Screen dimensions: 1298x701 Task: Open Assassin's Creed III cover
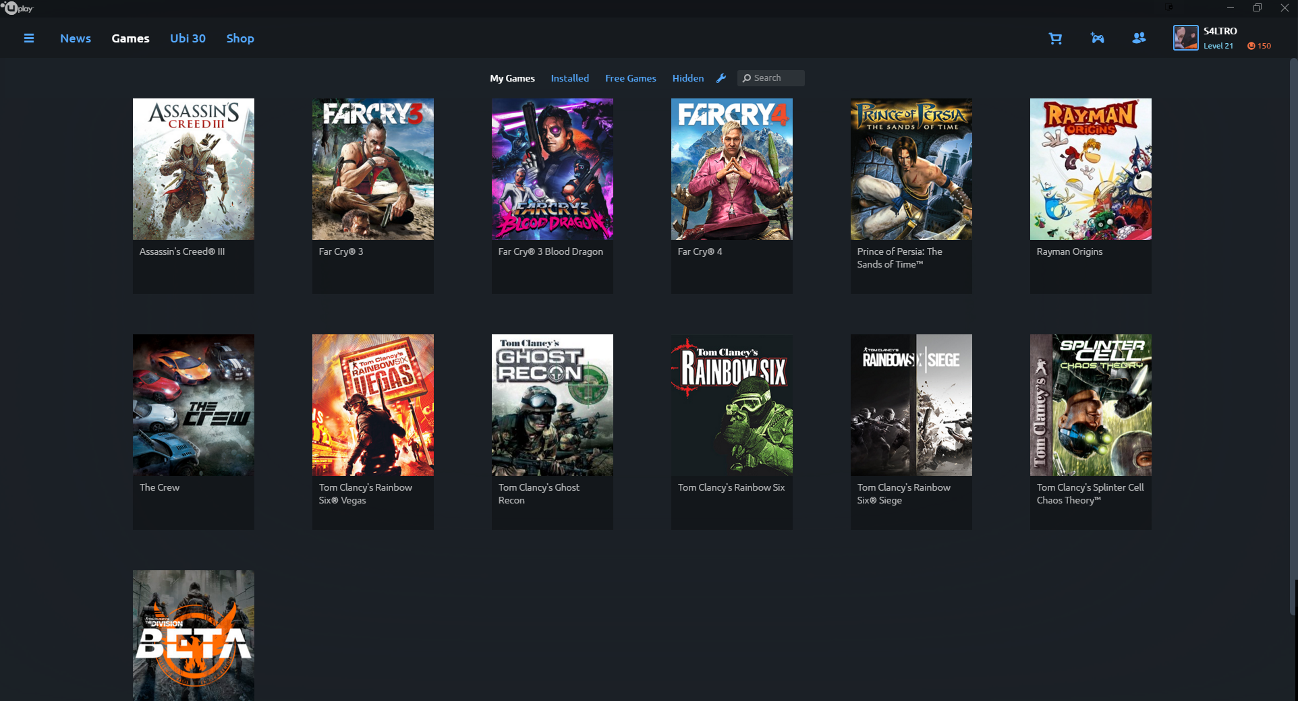[194, 169]
